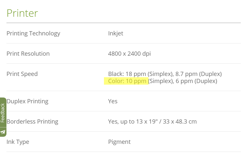The width and height of the screenshot is (245, 158).
Task: Click the paper plane feedback icon
Action: [3, 132]
